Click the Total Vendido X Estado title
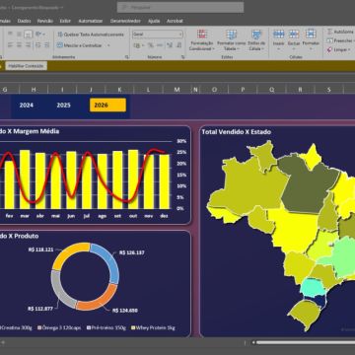The width and height of the screenshot is (355, 355). (237, 132)
